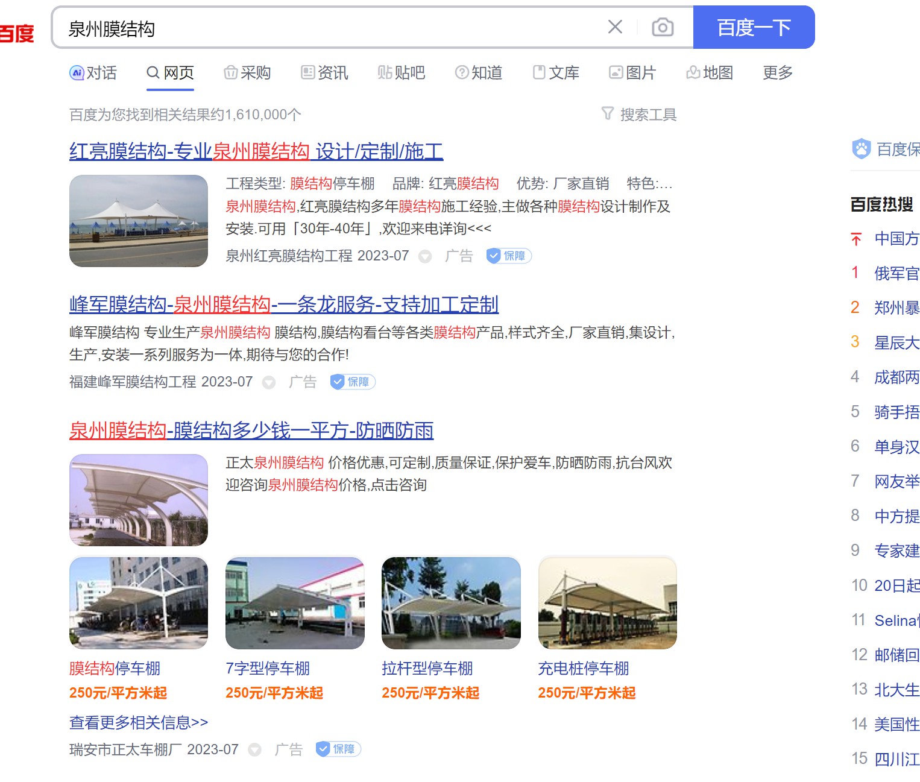This screenshot has height=782, width=920.
Task: Clear the search box with the X icon
Action: pyautogui.click(x=615, y=27)
